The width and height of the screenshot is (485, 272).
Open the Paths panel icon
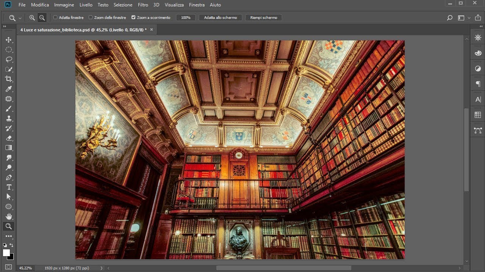pyautogui.click(x=478, y=130)
